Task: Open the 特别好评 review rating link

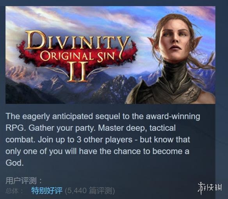Action: point(47,191)
